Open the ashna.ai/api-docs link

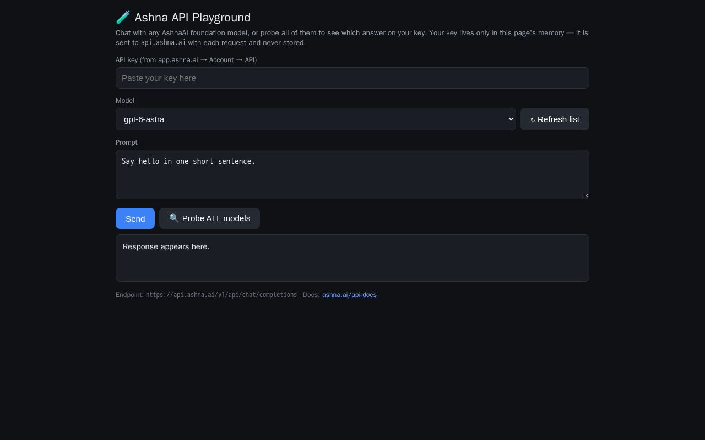click(349, 295)
